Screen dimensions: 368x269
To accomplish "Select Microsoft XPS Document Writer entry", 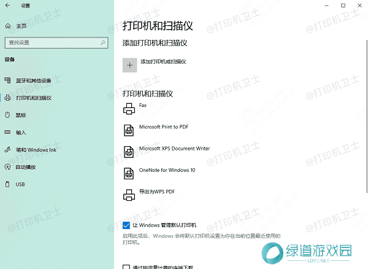I will [x=174, y=149].
